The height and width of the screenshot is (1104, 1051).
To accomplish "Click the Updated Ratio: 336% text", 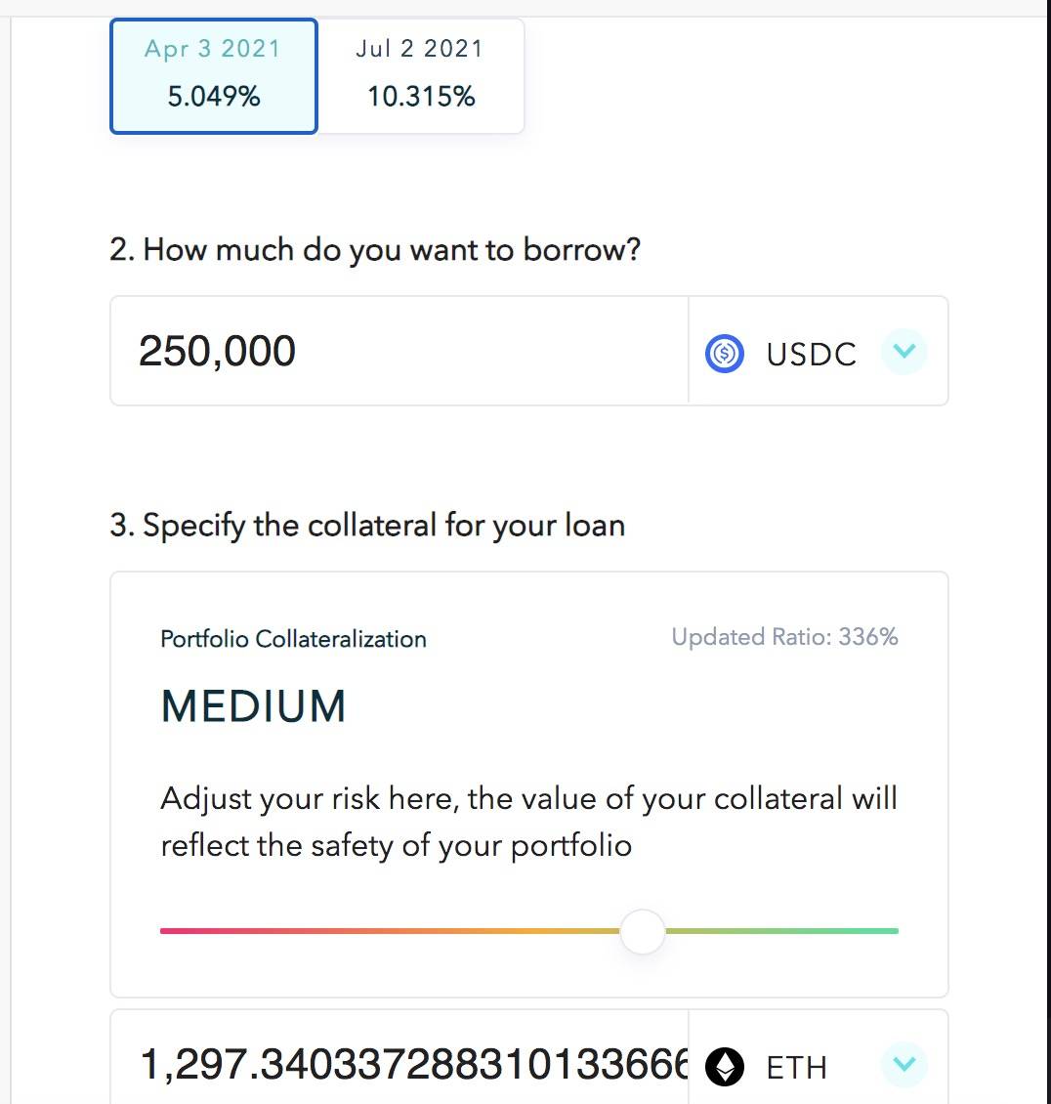I will coord(784,637).
